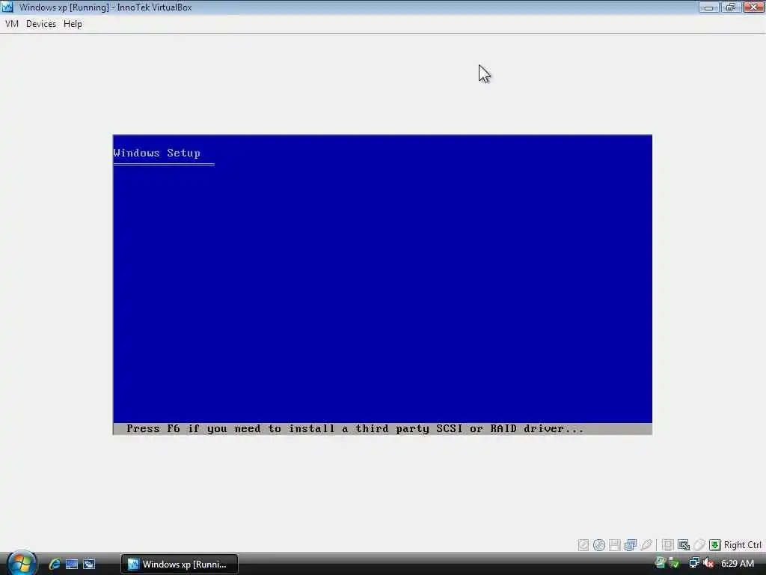766x575 pixels.
Task: Click the network adapter indicator icon
Action: [631, 545]
